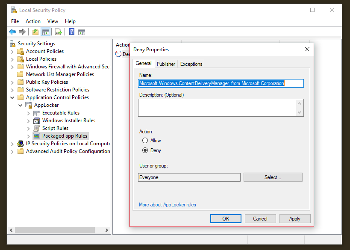Click the Select... user button

coord(273,177)
